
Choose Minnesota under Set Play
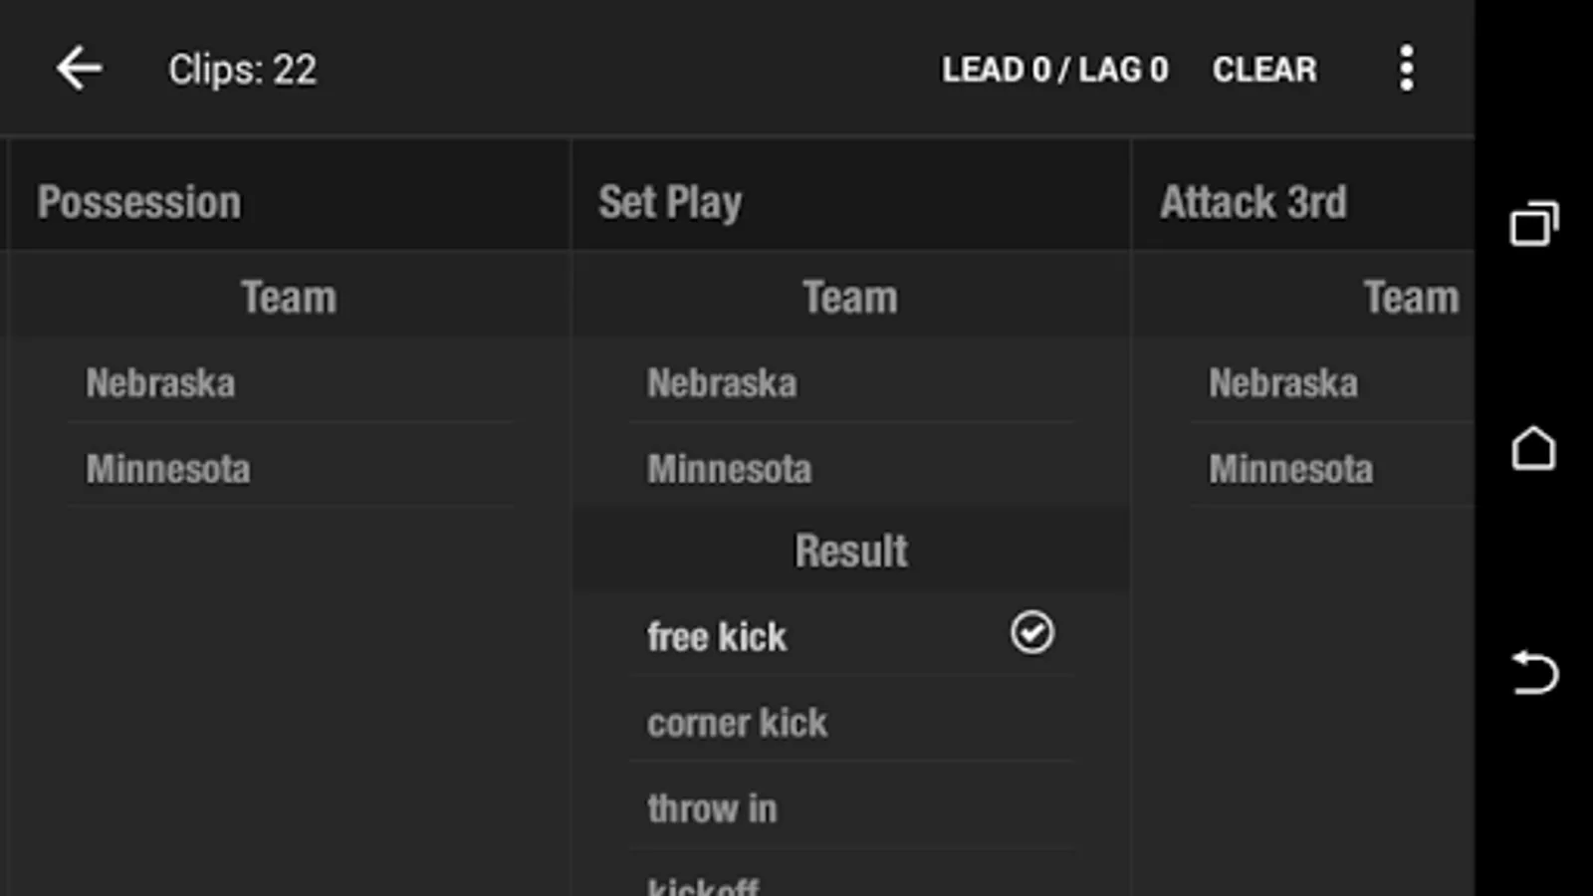(x=729, y=469)
